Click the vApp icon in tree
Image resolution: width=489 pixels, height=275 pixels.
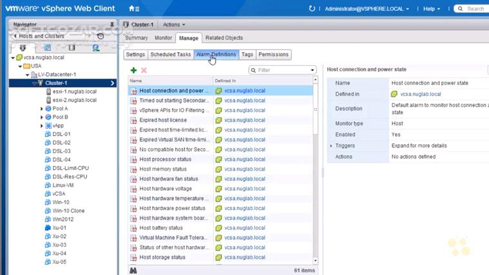(x=48, y=126)
